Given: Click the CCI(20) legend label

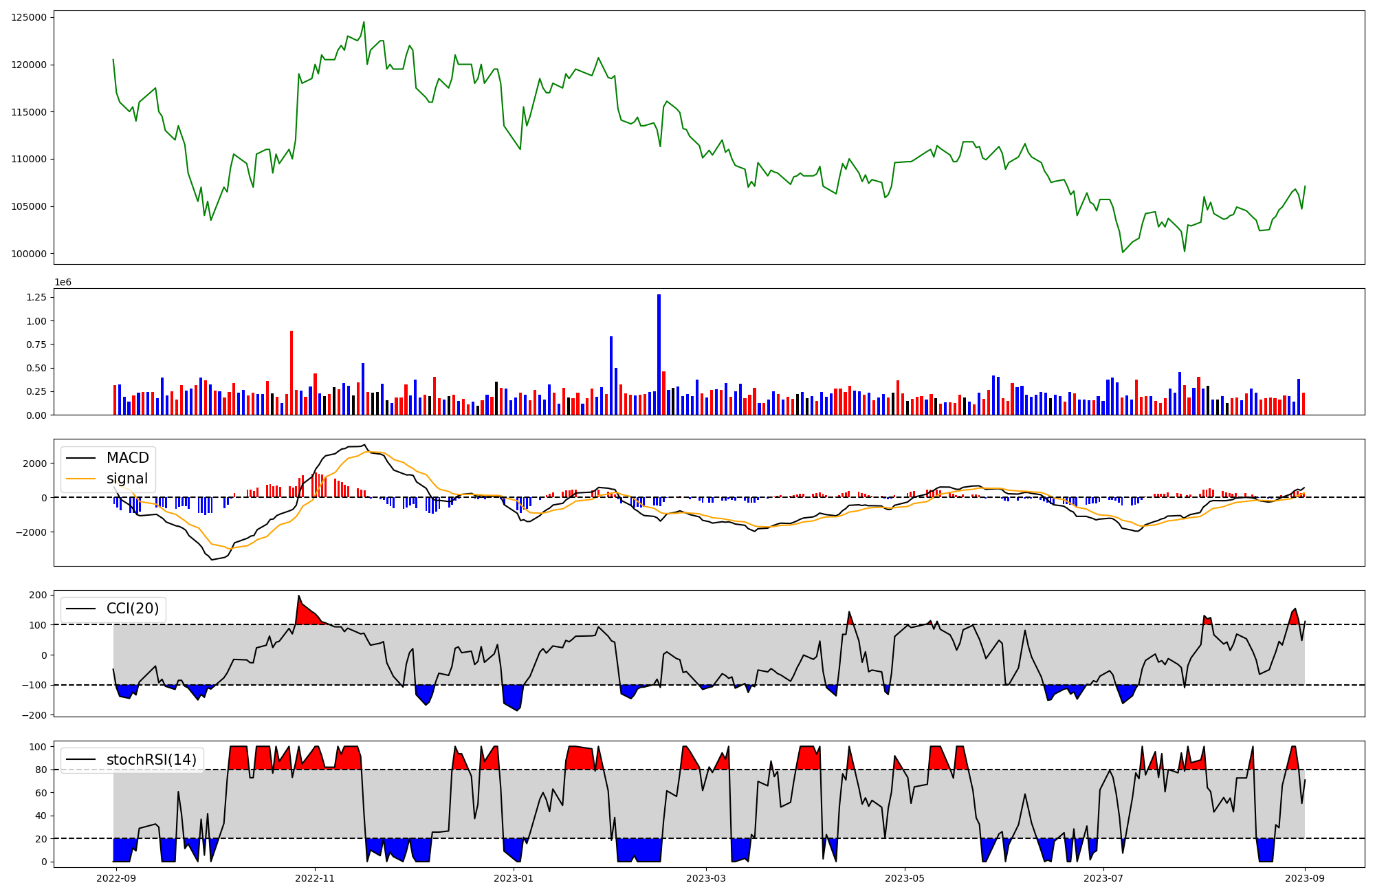Looking at the screenshot, I should pyautogui.click(x=132, y=609).
